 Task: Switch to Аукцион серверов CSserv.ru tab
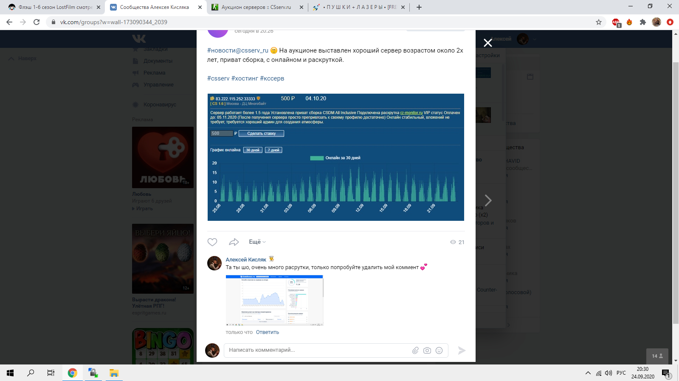pyautogui.click(x=256, y=7)
